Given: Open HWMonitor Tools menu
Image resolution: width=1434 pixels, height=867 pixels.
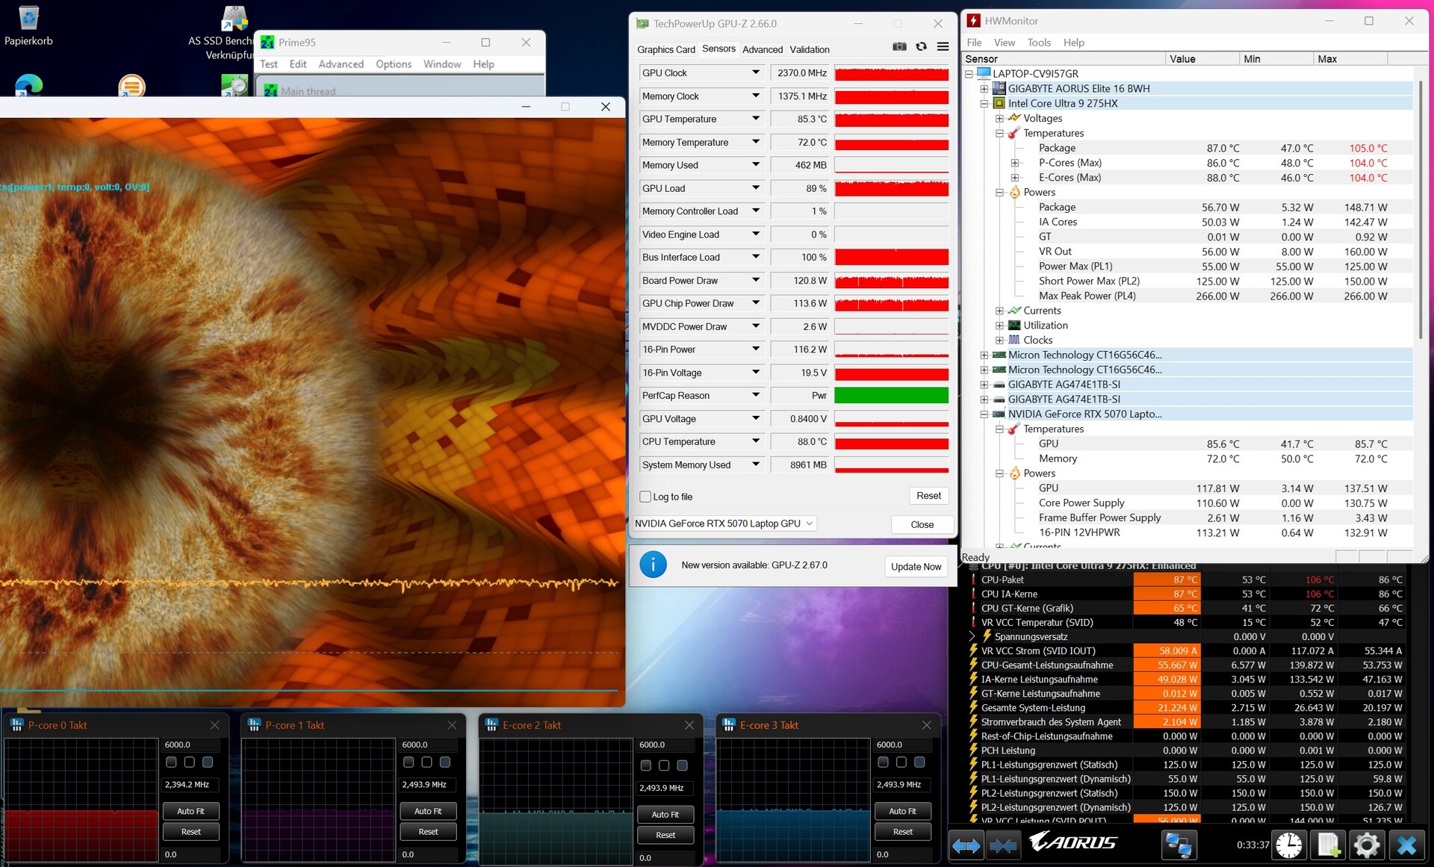Looking at the screenshot, I should tap(1039, 43).
